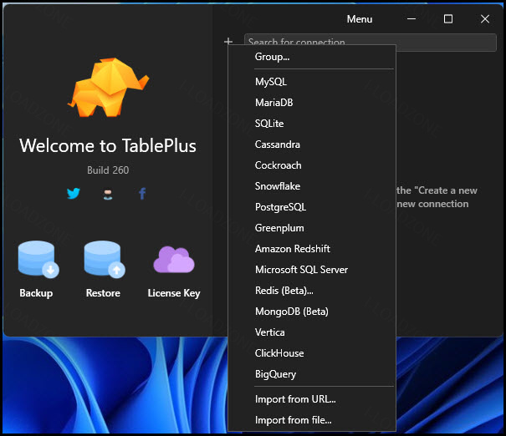The width and height of the screenshot is (506, 436).
Task: Maximize the TablePlus window
Action: (448, 19)
